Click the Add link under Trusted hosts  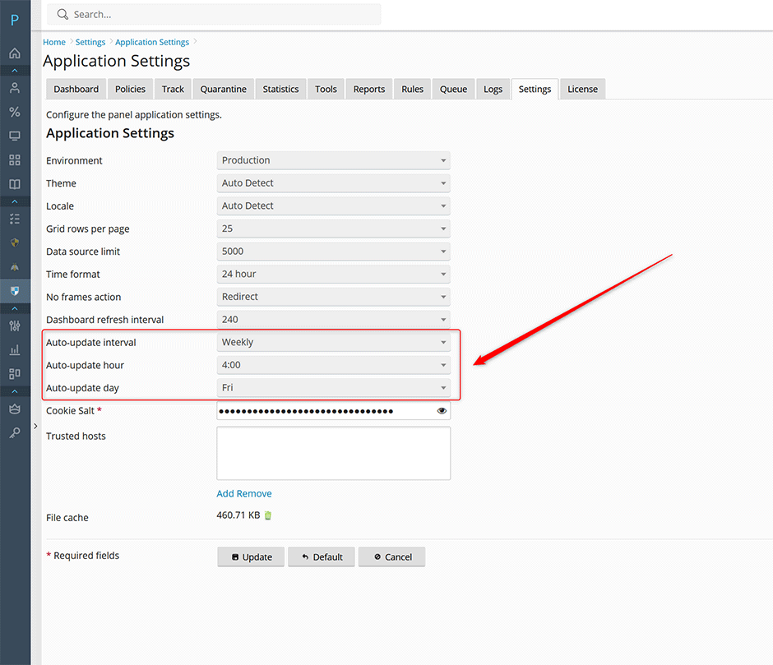[x=225, y=494]
